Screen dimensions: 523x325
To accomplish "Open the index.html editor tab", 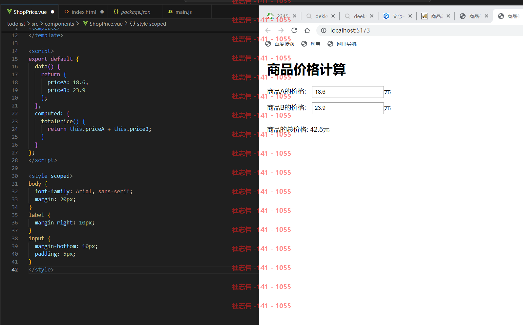I will (84, 12).
